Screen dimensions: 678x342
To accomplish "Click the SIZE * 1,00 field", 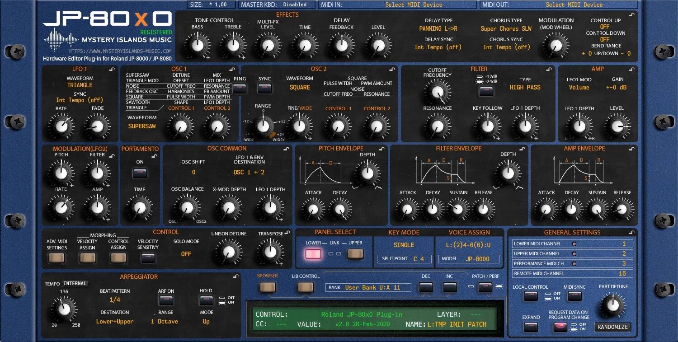I will (x=212, y=5).
